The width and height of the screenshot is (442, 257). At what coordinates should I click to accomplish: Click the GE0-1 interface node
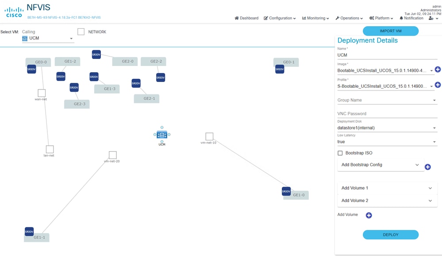(x=286, y=62)
